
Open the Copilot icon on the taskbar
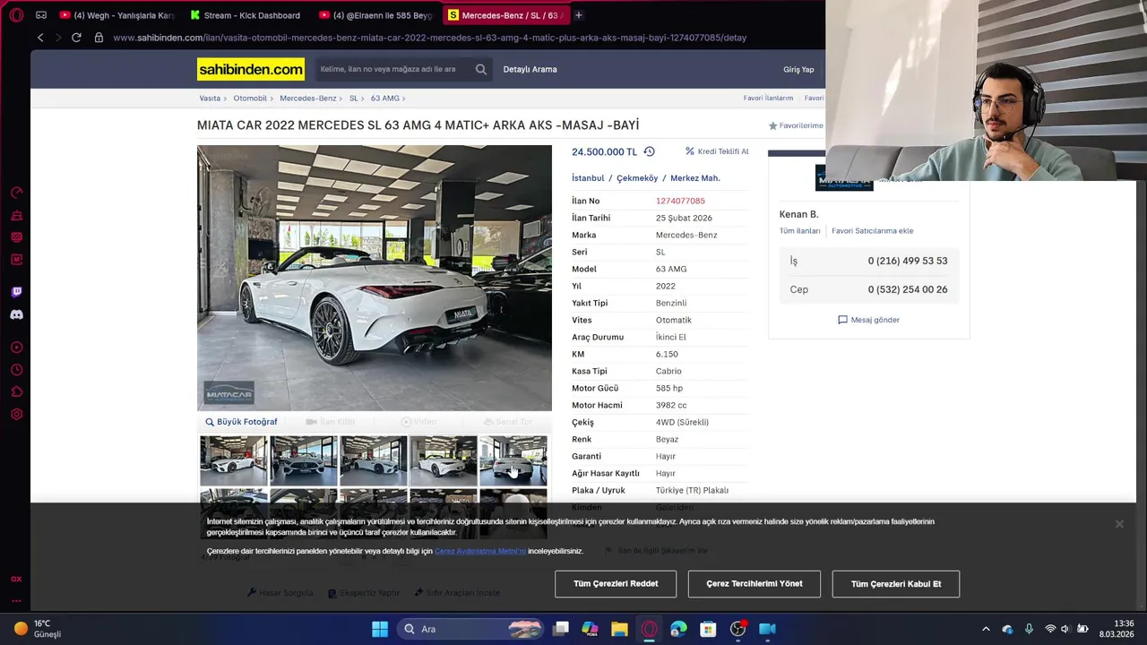coord(590,629)
